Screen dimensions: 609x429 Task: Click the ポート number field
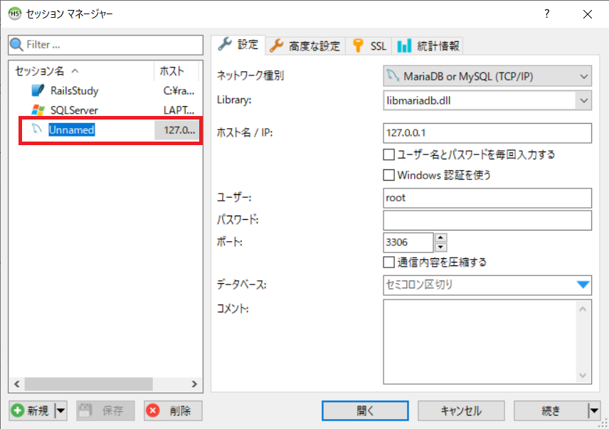[408, 243]
